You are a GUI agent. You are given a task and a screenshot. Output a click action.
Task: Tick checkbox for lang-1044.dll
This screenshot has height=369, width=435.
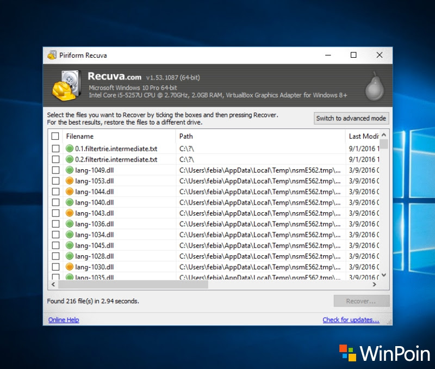55,192
